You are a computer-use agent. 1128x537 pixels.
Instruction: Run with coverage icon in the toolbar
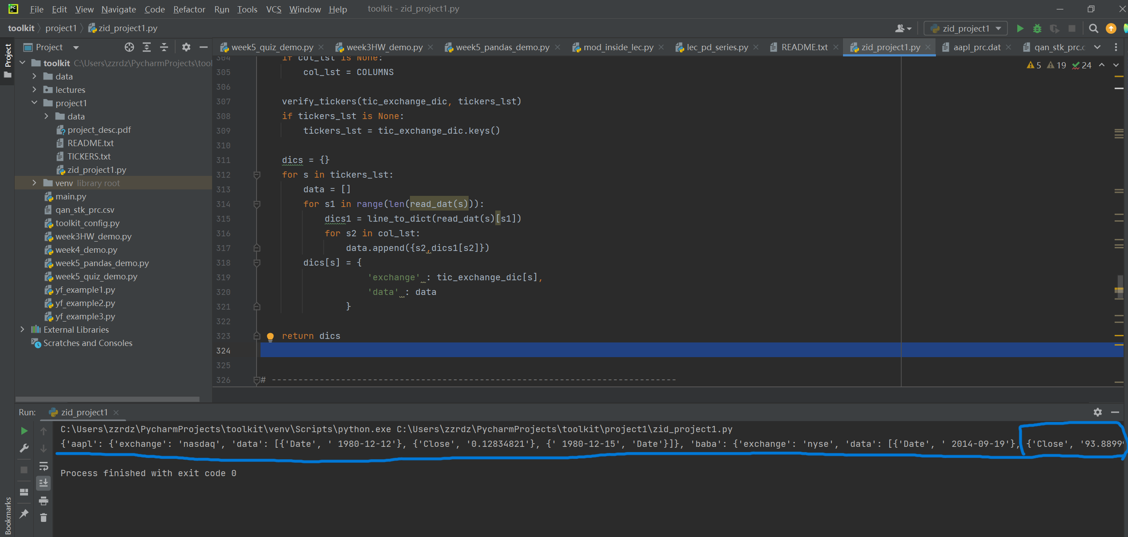(1054, 28)
